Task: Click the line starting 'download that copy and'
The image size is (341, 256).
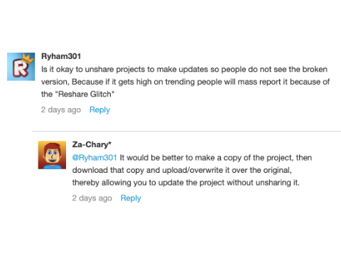Action: point(182,170)
